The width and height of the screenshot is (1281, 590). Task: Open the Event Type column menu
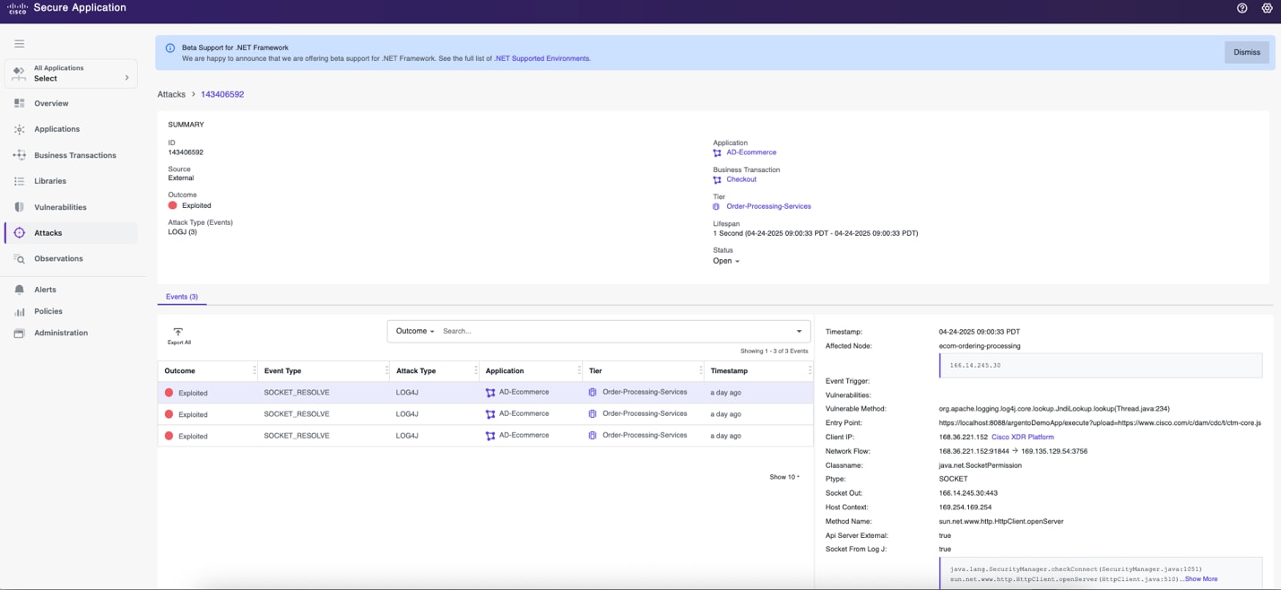[x=386, y=370]
